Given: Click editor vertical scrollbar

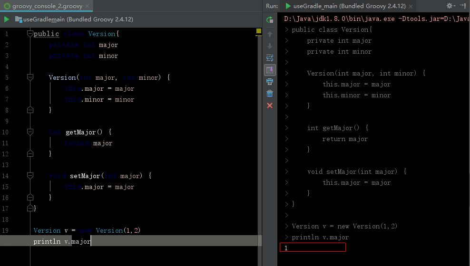Looking at the screenshot, I should point(260,150).
